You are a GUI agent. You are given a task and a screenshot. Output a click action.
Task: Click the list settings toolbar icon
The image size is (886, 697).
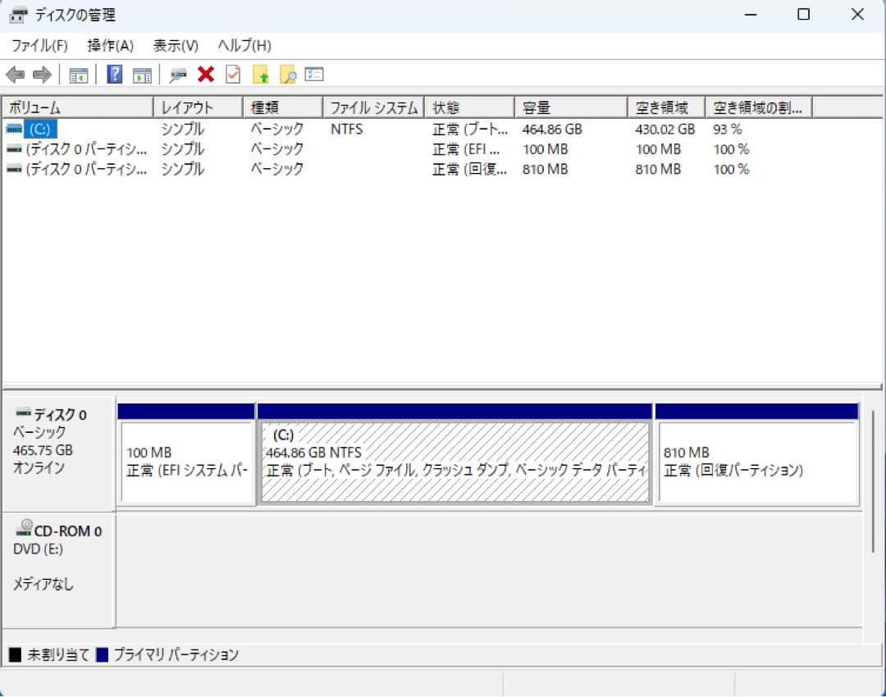point(314,74)
